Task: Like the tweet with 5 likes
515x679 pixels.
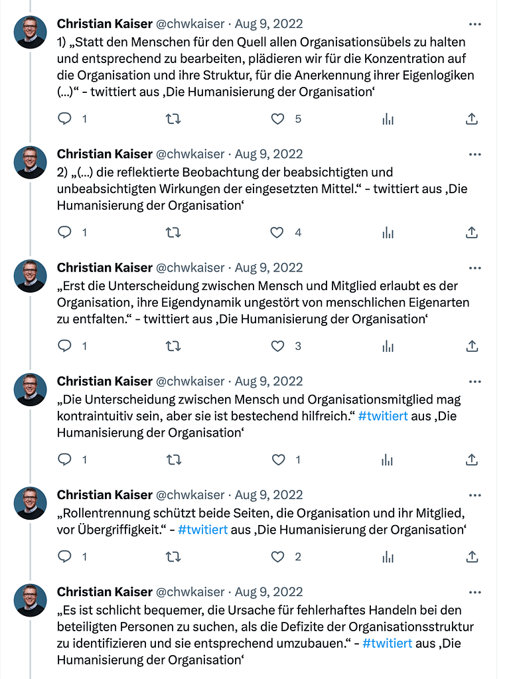Action: (278, 119)
